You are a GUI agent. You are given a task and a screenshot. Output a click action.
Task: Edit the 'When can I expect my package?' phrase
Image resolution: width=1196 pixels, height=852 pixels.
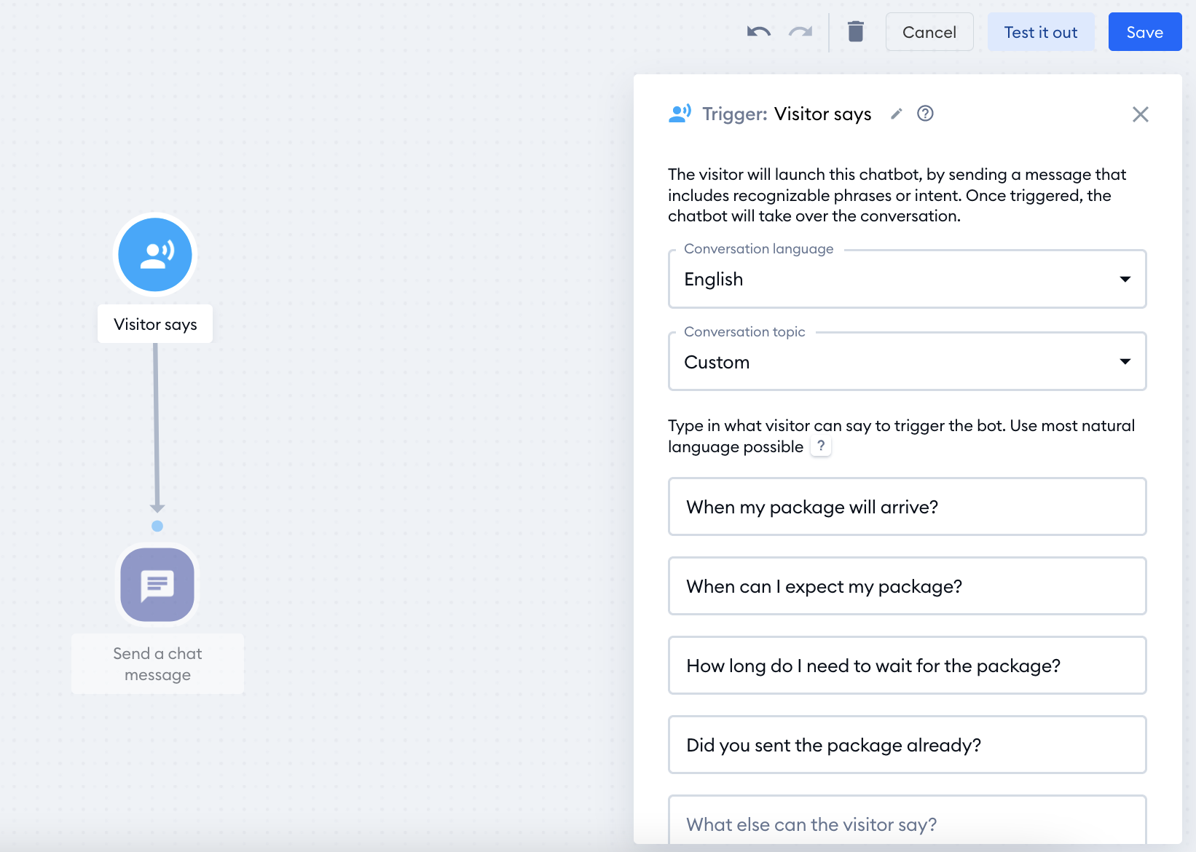tap(908, 586)
